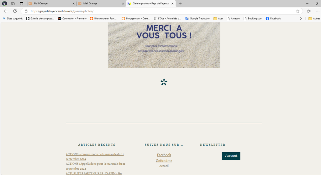The width and height of the screenshot is (321, 175).
Task: Add this page to favorites with the star icon
Action: coord(297,11)
